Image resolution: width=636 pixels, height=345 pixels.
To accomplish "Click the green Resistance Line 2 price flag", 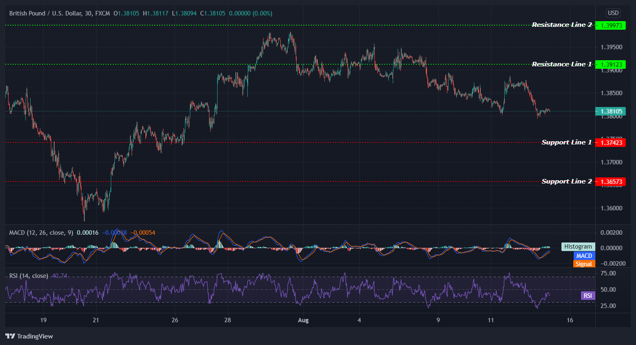I will coord(610,25).
